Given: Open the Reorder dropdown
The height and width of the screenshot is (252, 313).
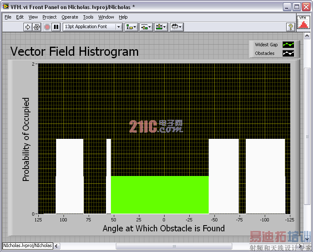Looking at the screenshot, I should coord(177,27).
